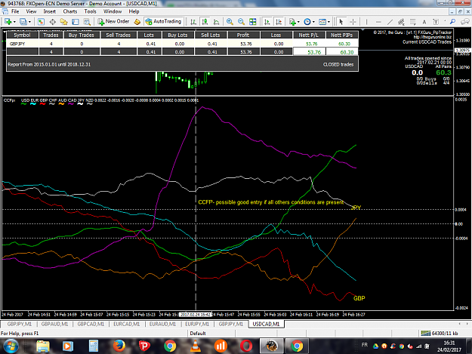Open the Charts menu
The image size is (472, 354).
pyautogui.click(x=69, y=11)
